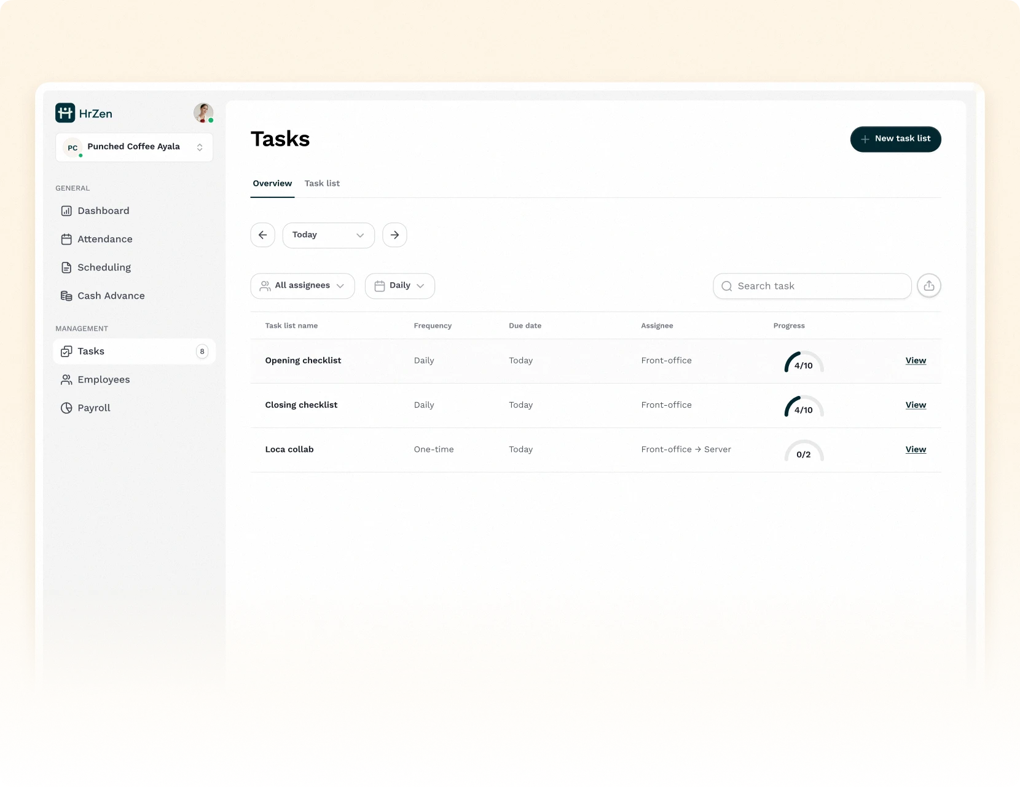This screenshot has height=787, width=1020.
Task: Go to Scheduling page
Action: click(x=104, y=267)
